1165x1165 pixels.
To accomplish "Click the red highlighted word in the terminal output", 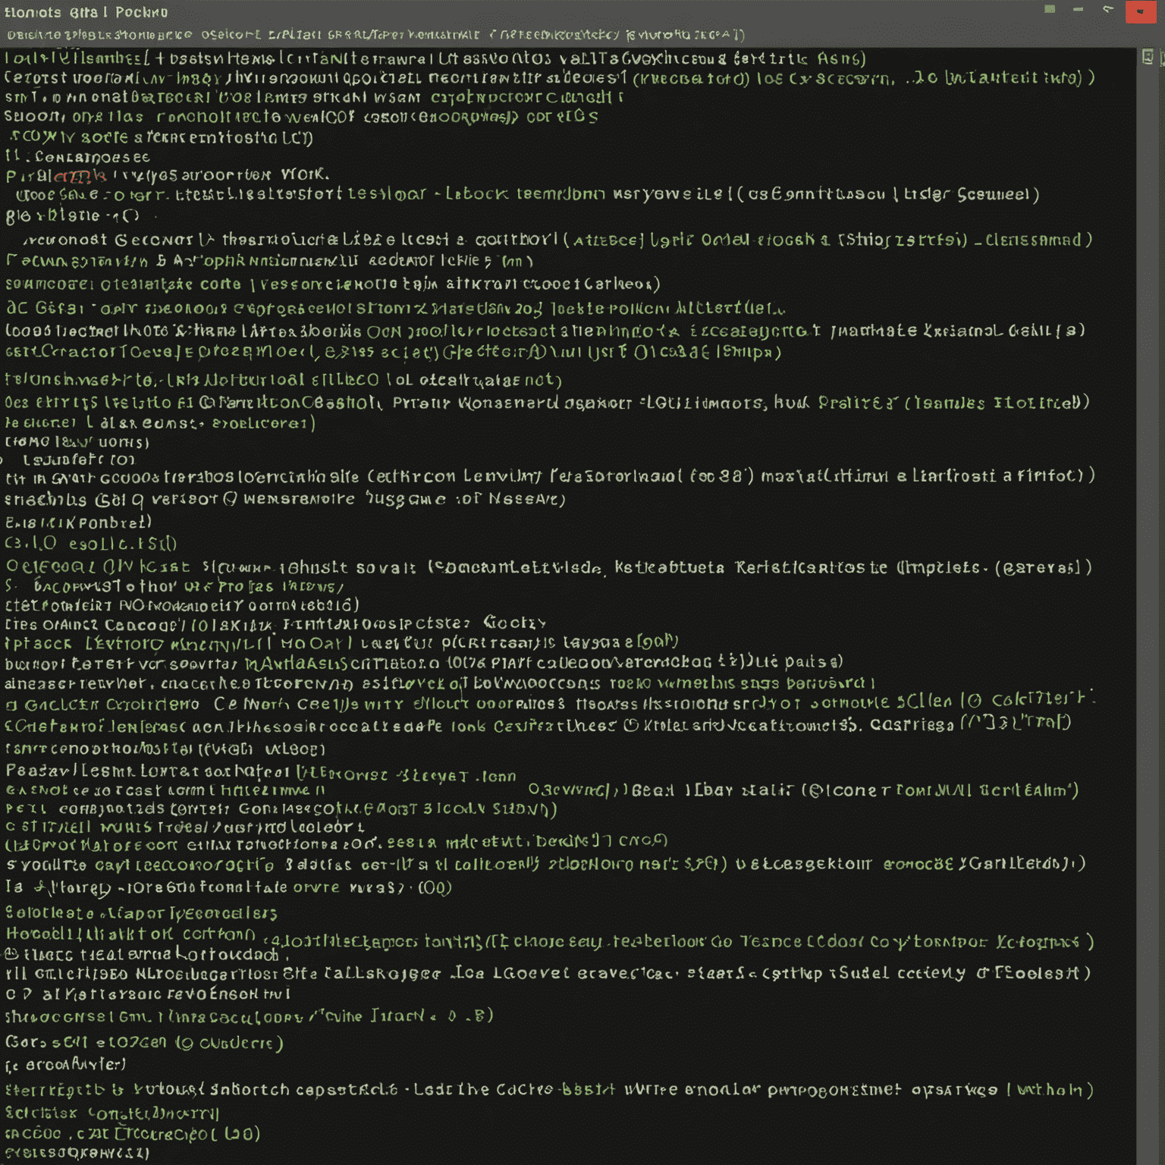I will pos(80,177).
